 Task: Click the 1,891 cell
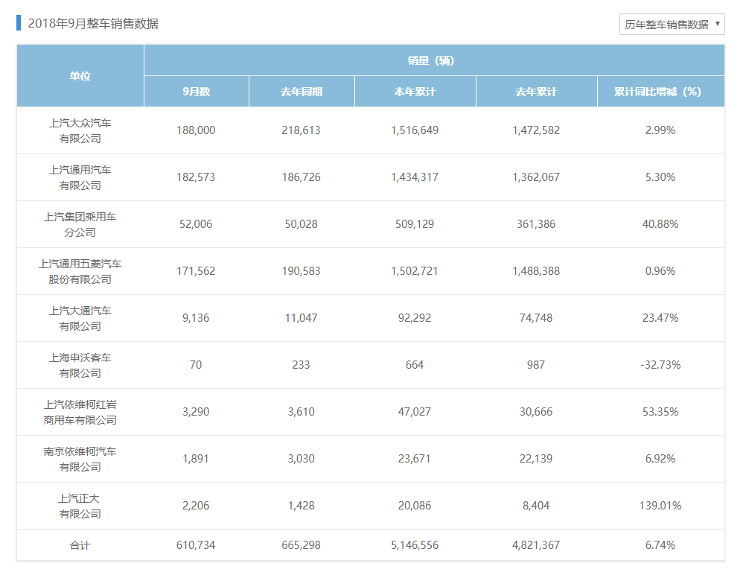pyautogui.click(x=196, y=459)
